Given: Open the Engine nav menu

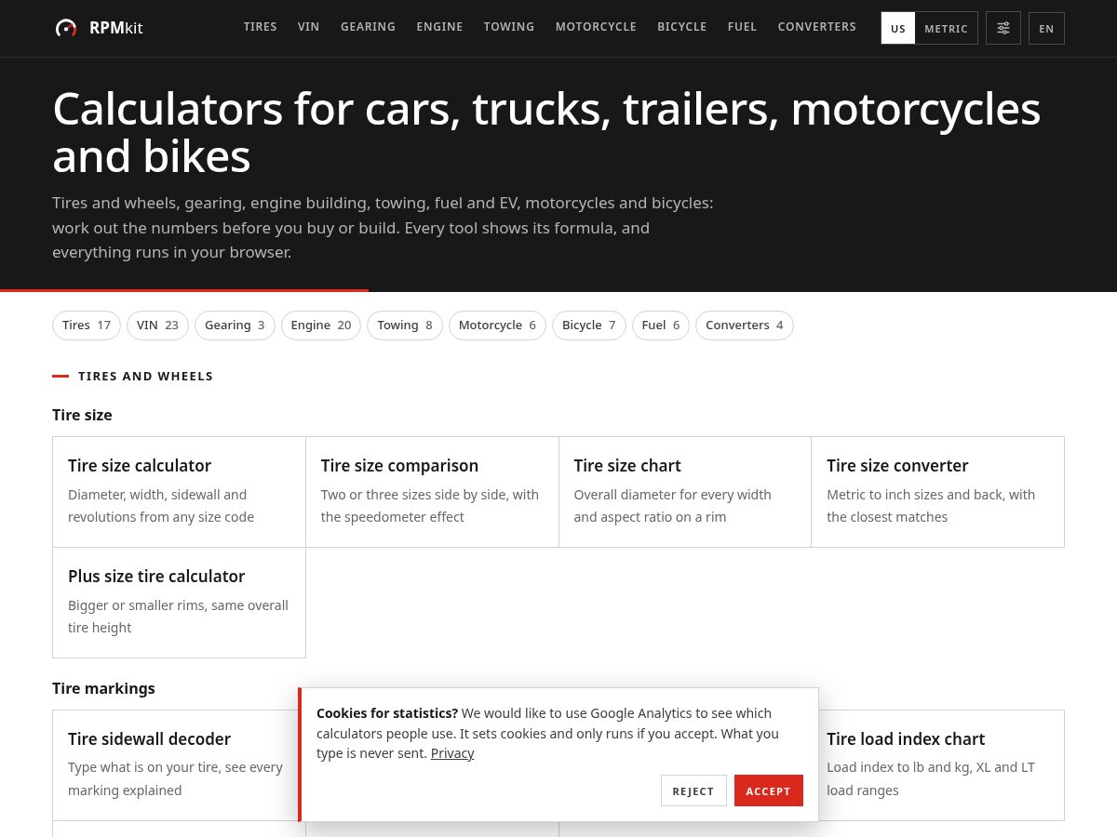Looking at the screenshot, I should [439, 27].
